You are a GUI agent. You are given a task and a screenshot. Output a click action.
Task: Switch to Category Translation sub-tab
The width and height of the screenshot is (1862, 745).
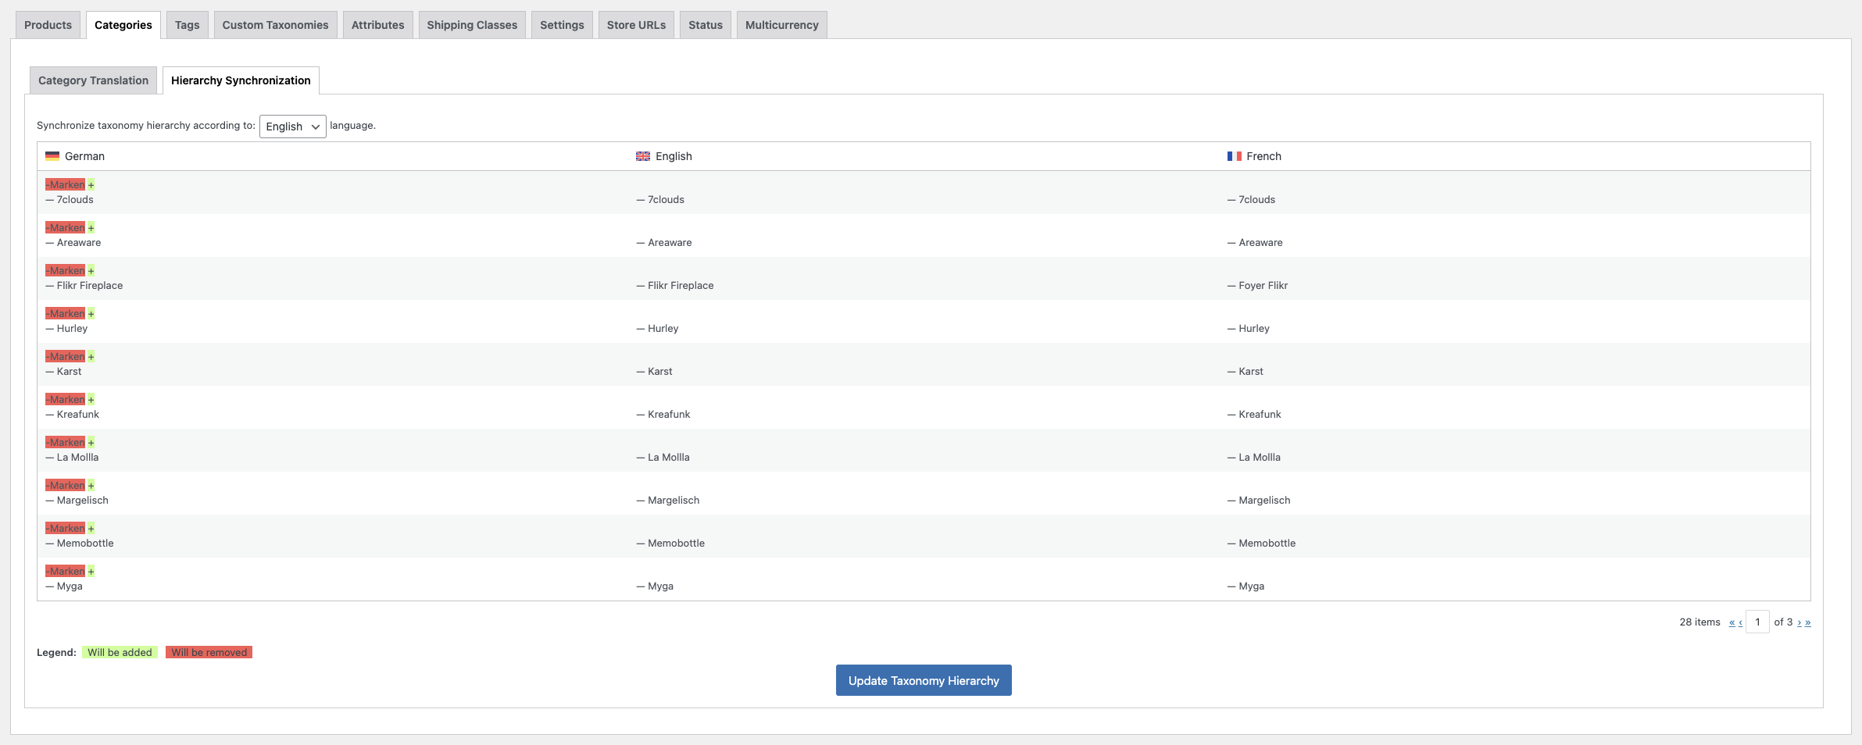pyautogui.click(x=93, y=80)
